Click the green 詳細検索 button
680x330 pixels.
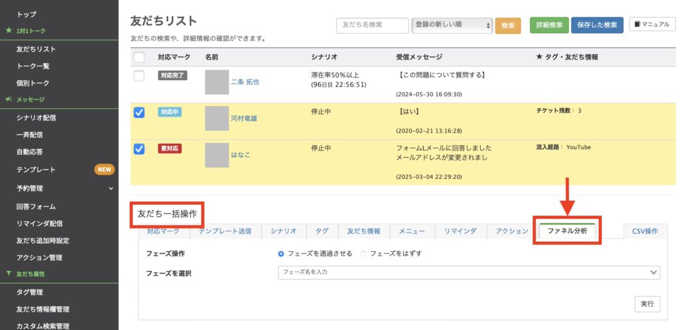click(549, 25)
